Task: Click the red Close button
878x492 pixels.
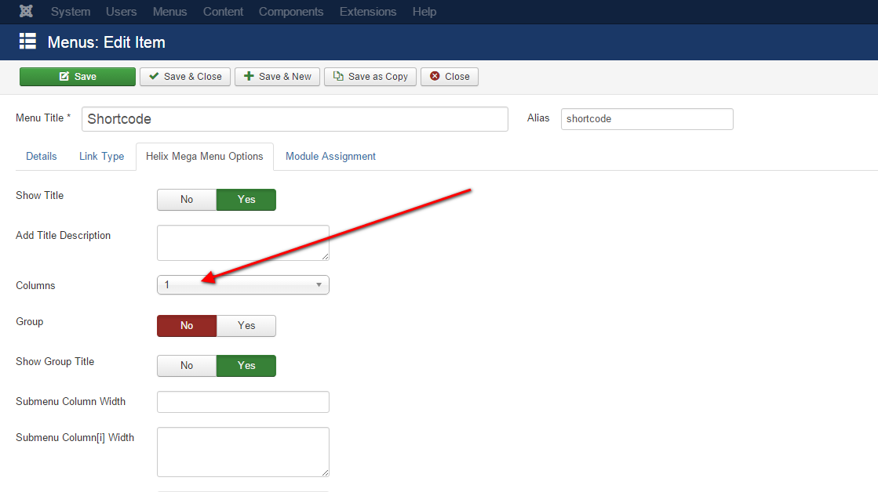Action: click(450, 77)
